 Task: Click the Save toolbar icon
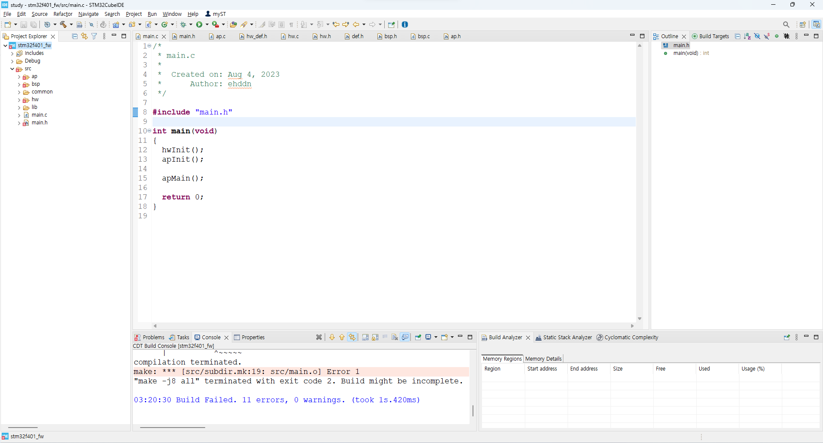pyautogui.click(x=24, y=25)
